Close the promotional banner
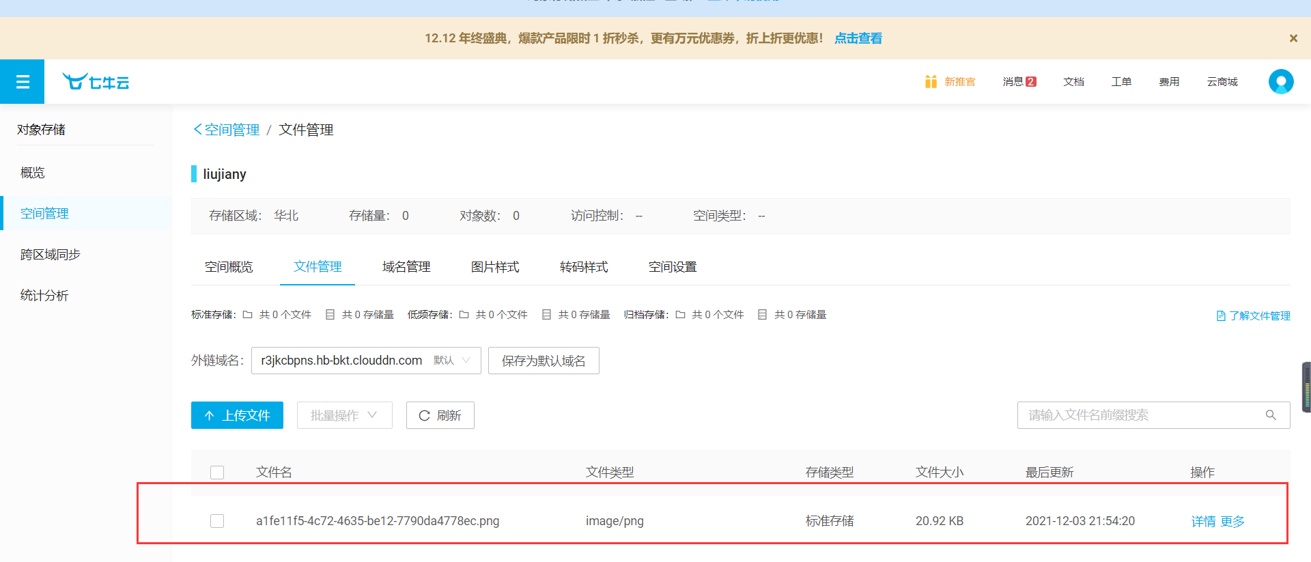 [1293, 38]
